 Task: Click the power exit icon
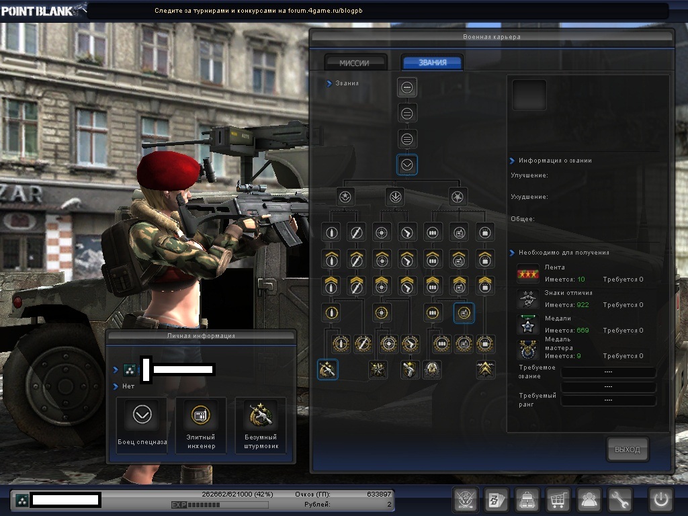[x=660, y=500]
